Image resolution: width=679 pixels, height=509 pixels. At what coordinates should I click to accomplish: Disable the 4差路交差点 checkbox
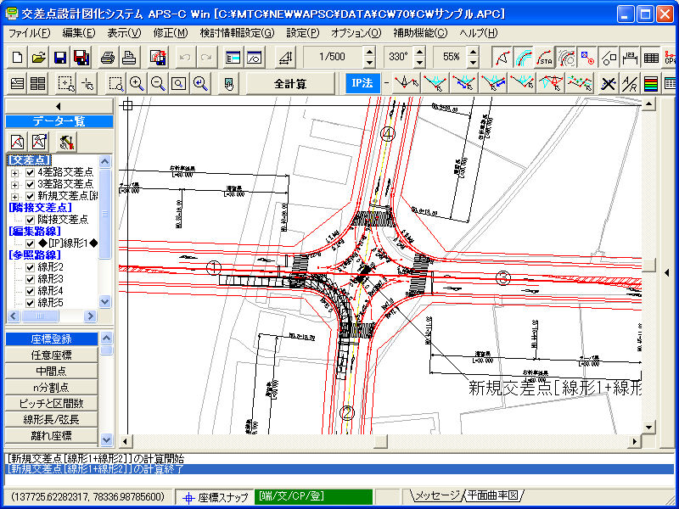28,174
